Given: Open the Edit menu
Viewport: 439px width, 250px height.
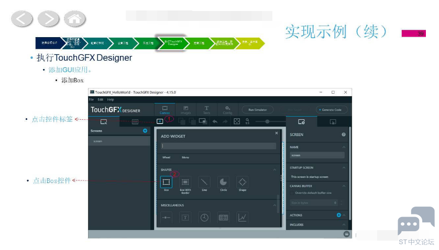Looking at the screenshot, I should click(x=101, y=99).
